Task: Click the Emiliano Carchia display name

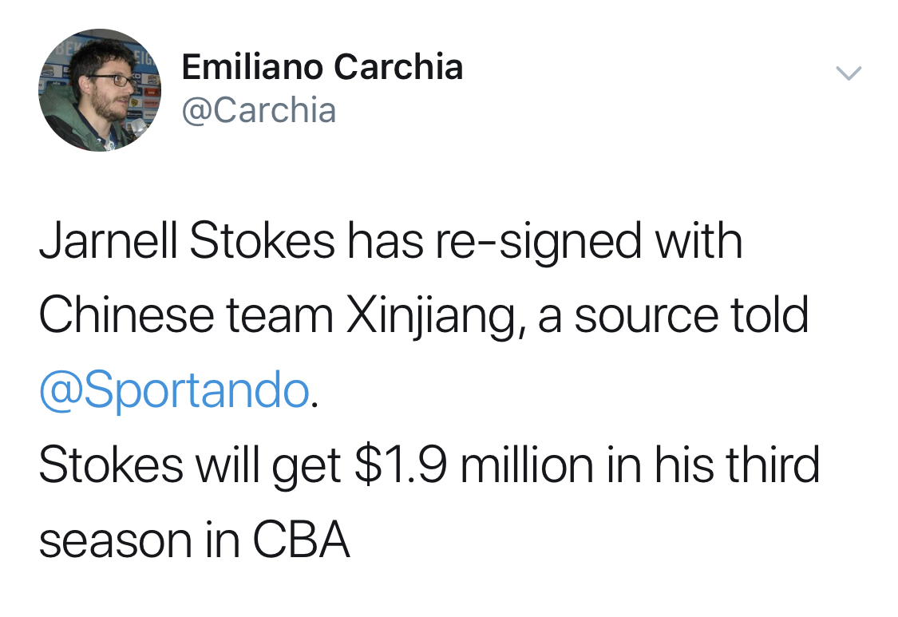Action: (322, 66)
